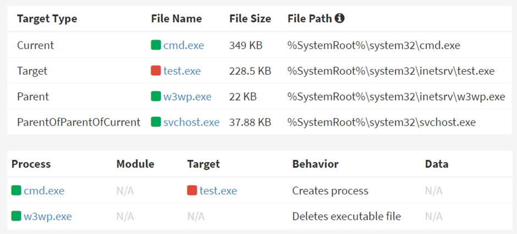Click the Behavior column header
The height and width of the screenshot is (234, 517).
tap(315, 164)
